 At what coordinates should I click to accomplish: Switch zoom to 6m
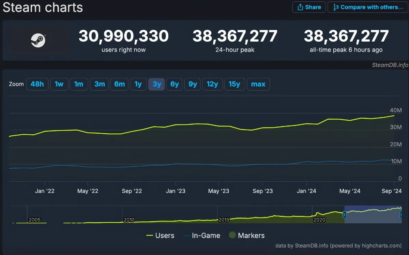119,84
